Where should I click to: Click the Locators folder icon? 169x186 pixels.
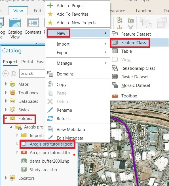12,178
